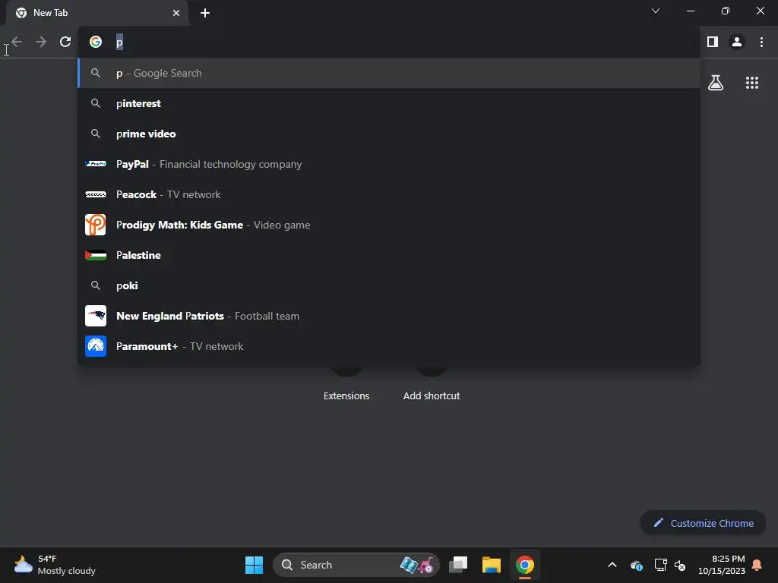Open the side panel icon
The image size is (778, 583).
713,43
